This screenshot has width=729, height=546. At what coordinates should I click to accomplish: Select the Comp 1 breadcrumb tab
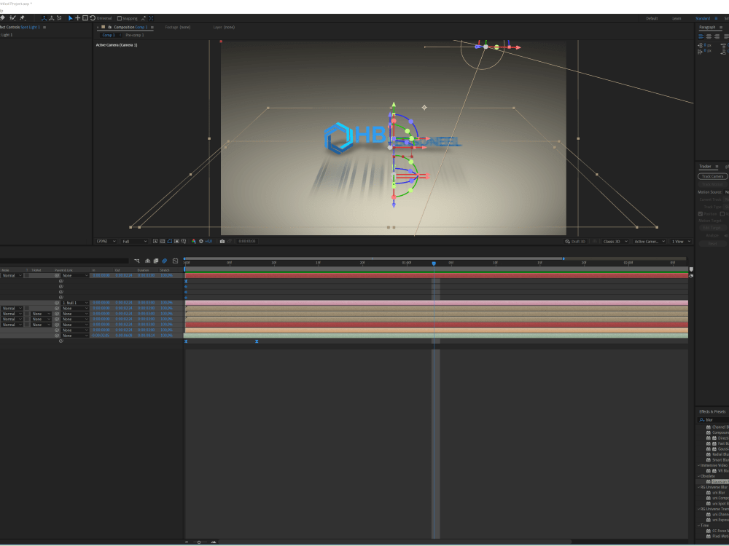tap(109, 35)
